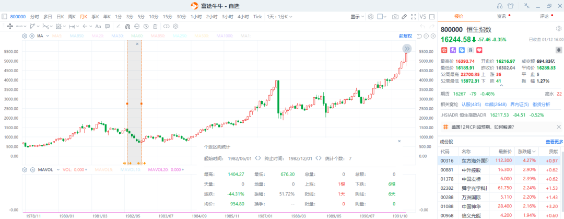Adjust the 终止时间 end date stepper
Image resolution: width=564 pixels, height=219 pixels.
tap(319, 158)
